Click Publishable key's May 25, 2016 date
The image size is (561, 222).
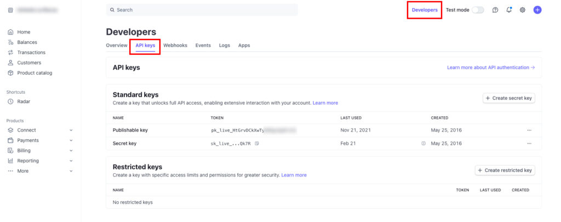pyautogui.click(x=446, y=130)
